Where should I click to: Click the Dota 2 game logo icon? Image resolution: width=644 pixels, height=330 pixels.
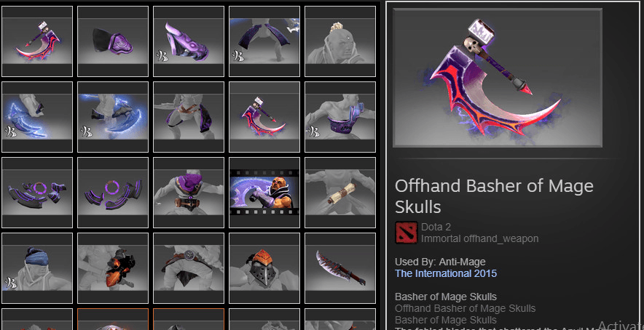[407, 233]
